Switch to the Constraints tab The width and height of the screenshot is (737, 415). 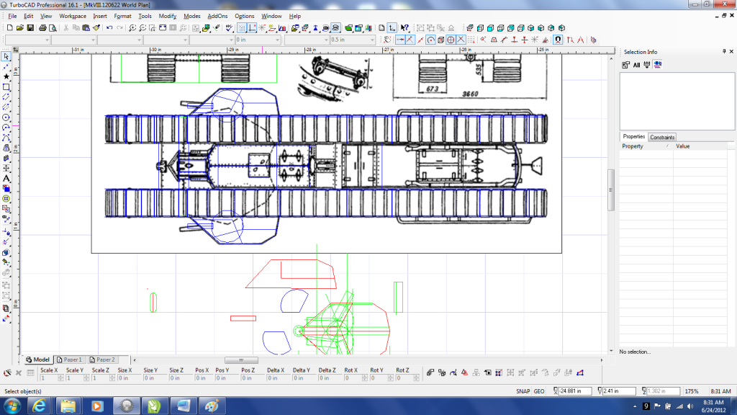(662, 137)
